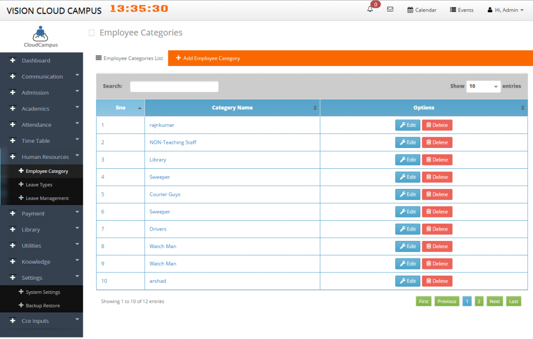Viewport: 533px width, 339px height.
Task: Click the checkbox beside Employee Categories heading
Action: click(x=92, y=32)
